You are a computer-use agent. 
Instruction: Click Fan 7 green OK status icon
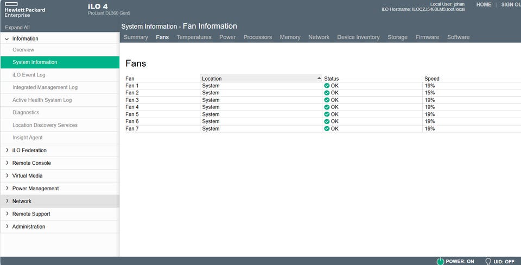327,128
